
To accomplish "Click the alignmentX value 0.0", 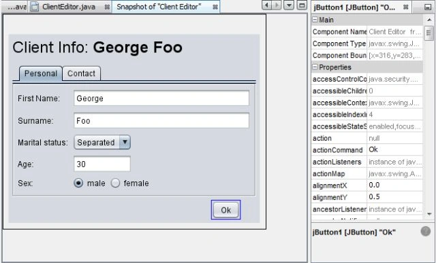I will click(x=374, y=185).
